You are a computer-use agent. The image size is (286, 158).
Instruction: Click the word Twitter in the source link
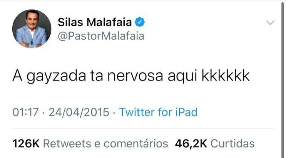(137, 112)
